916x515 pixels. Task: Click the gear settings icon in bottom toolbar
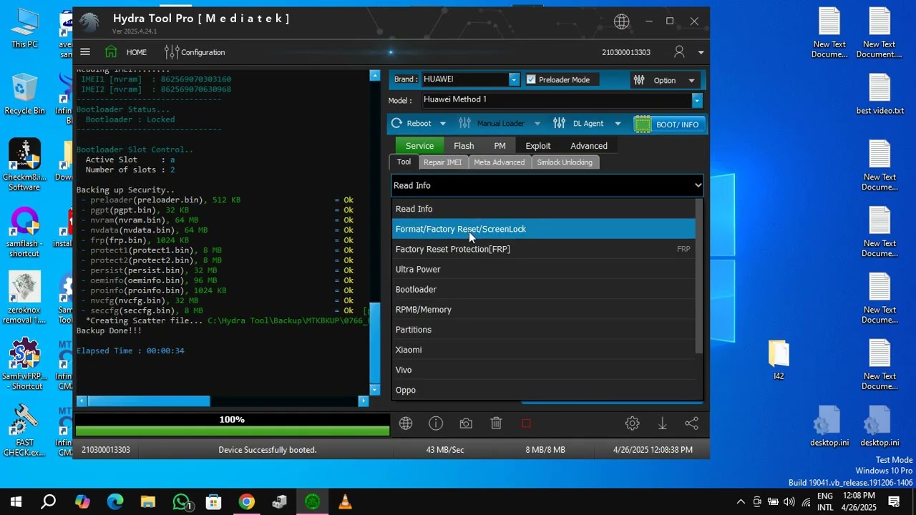pyautogui.click(x=632, y=423)
